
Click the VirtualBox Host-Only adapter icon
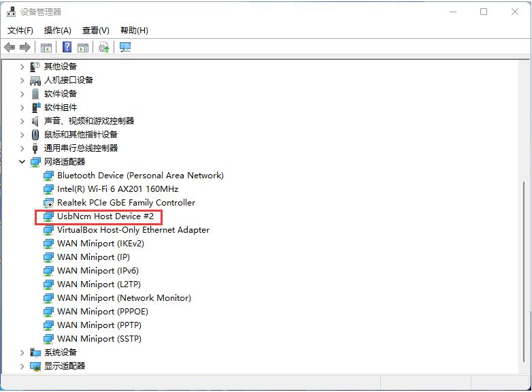48,230
